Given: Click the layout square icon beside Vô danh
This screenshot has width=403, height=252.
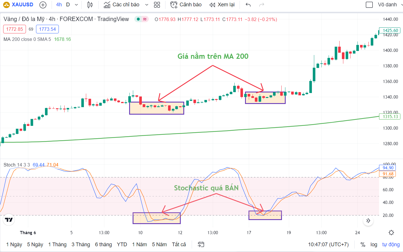Looking at the screenshot, I should pyautogui.click(x=369, y=5).
